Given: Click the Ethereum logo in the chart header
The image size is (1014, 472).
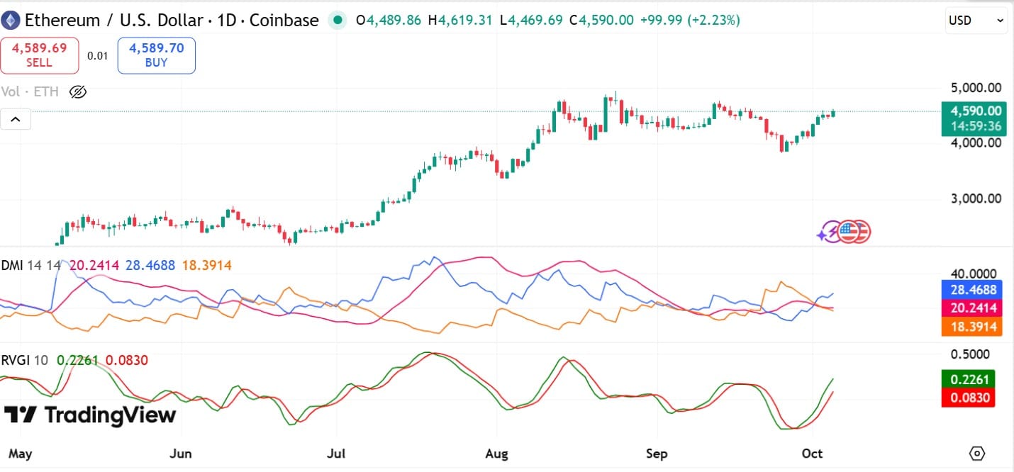Looking at the screenshot, I should [x=11, y=20].
